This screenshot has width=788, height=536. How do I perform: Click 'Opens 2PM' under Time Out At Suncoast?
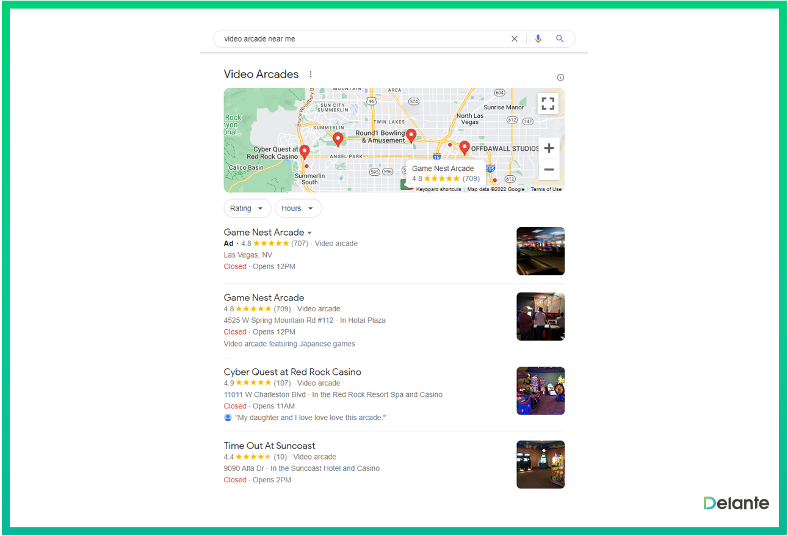(272, 480)
